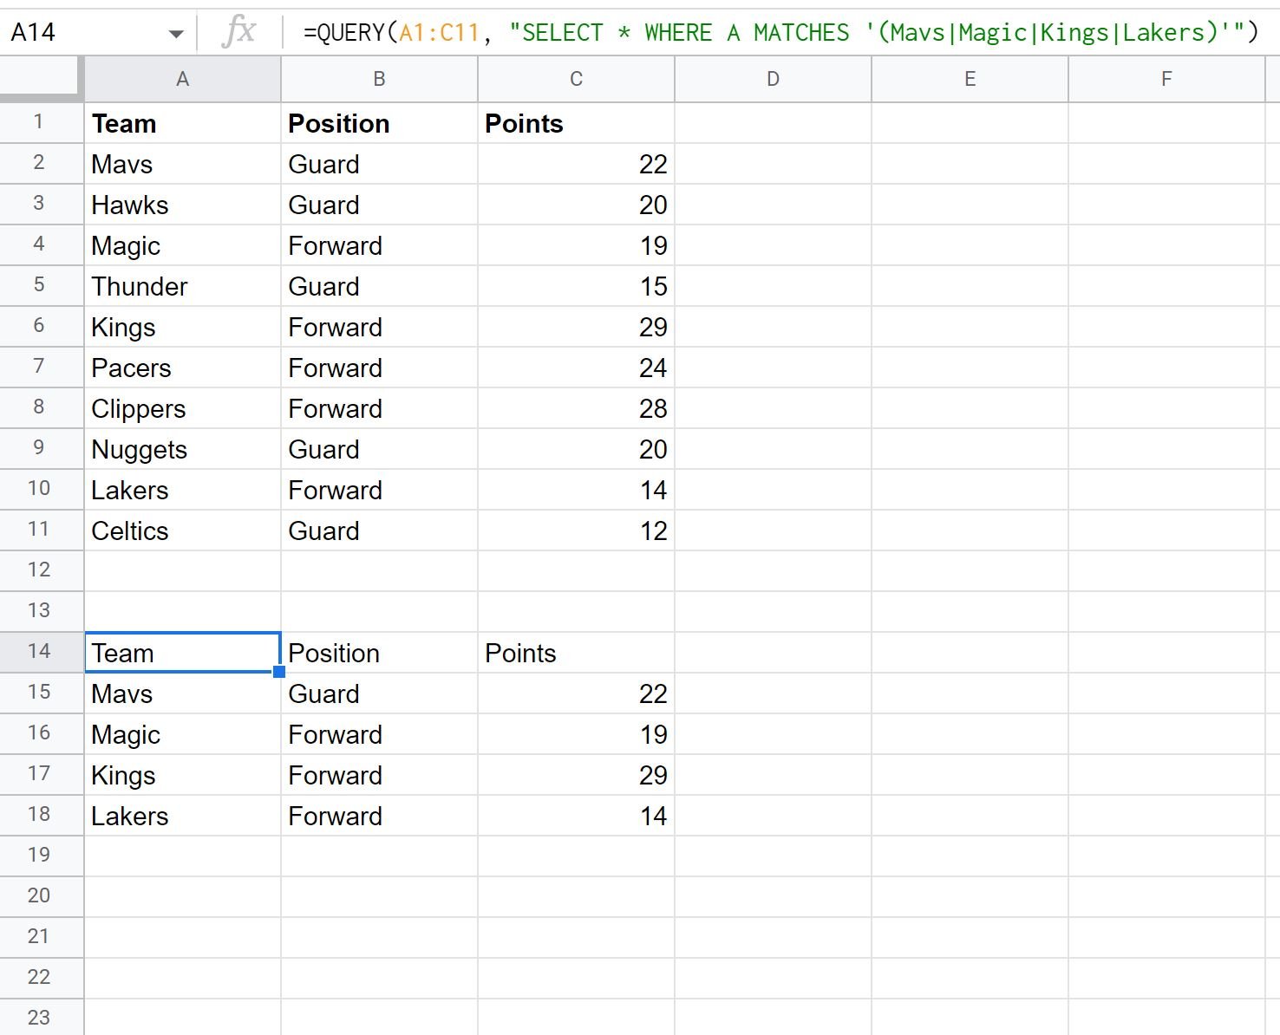Viewport: 1280px width, 1035px height.
Task: Click 'Mavs' cell in row 15
Action: click(182, 693)
